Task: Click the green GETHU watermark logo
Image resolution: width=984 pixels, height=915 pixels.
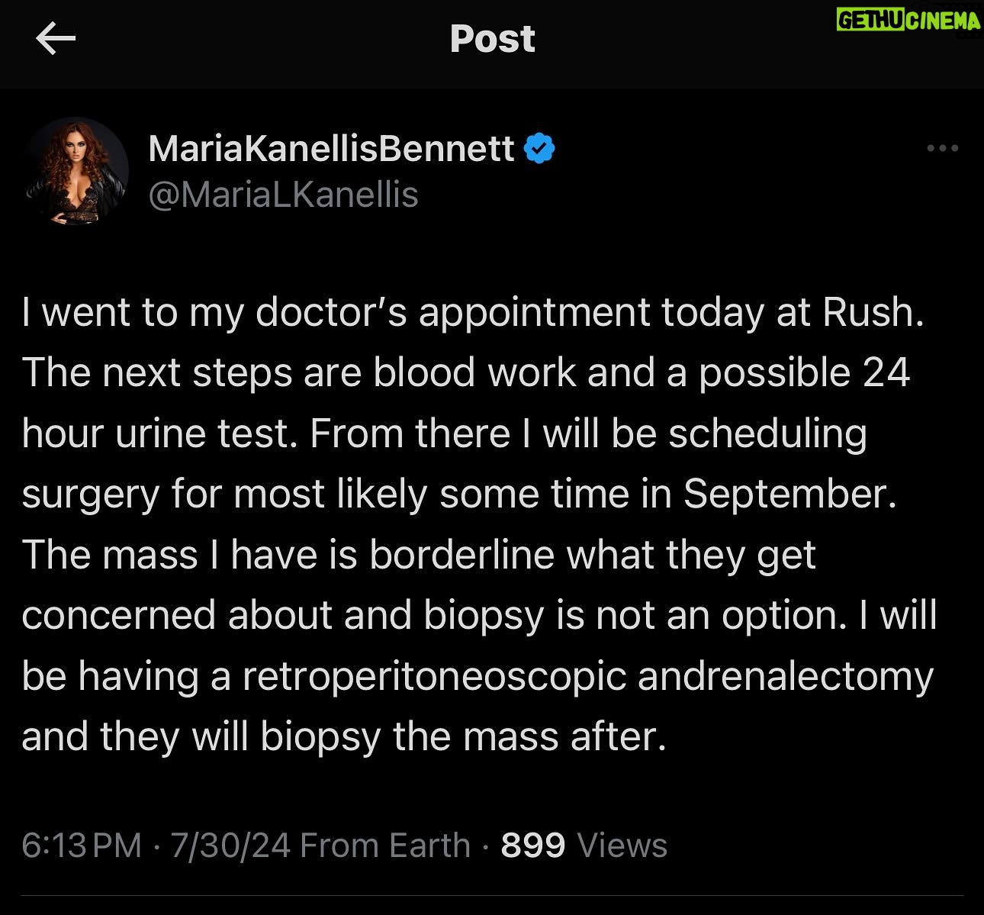Action: point(870,20)
